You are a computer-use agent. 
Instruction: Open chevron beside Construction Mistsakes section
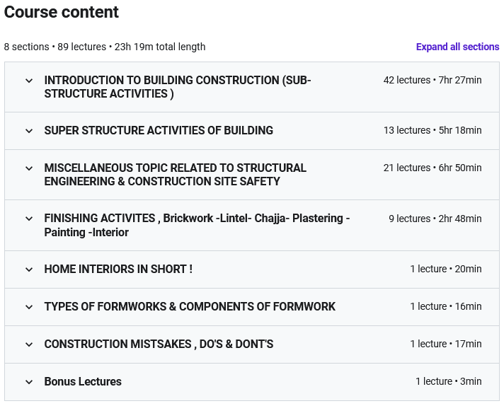[x=29, y=344]
